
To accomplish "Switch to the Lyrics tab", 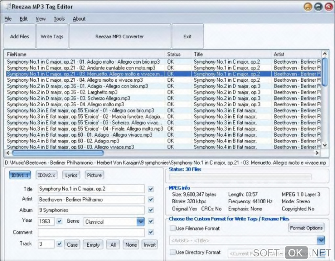I will pos(71,175).
